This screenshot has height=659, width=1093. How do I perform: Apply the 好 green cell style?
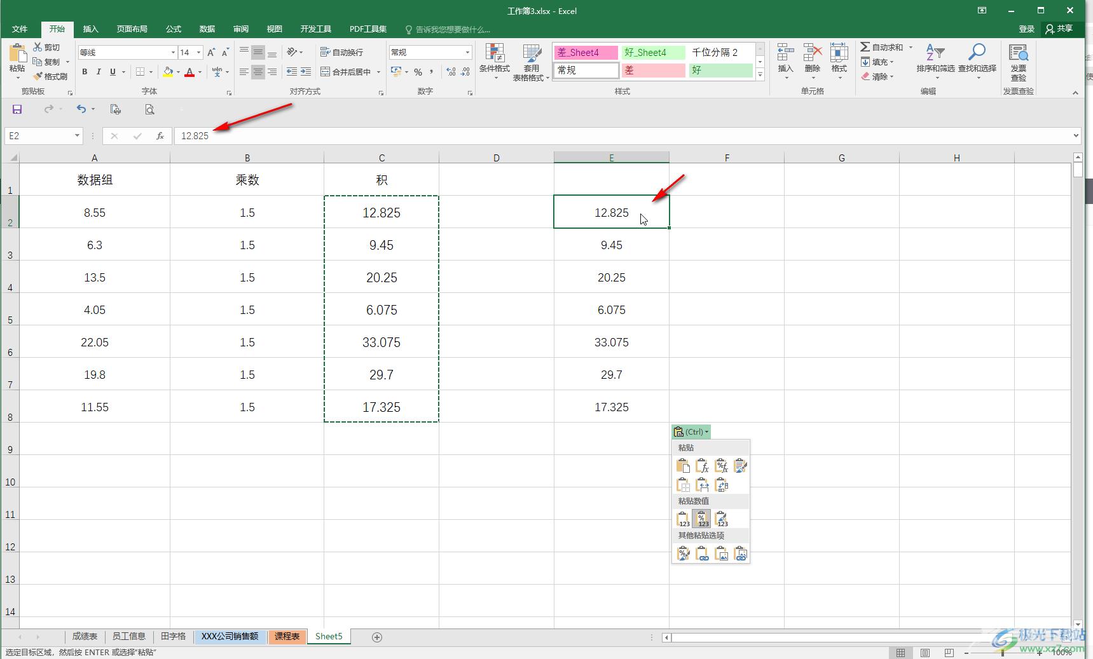[x=720, y=70]
